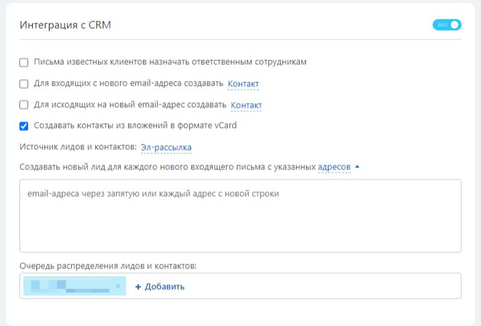The height and width of the screenshot is (326, 481).
Task: Click the vCard checkbox label text
Action: 136,125
